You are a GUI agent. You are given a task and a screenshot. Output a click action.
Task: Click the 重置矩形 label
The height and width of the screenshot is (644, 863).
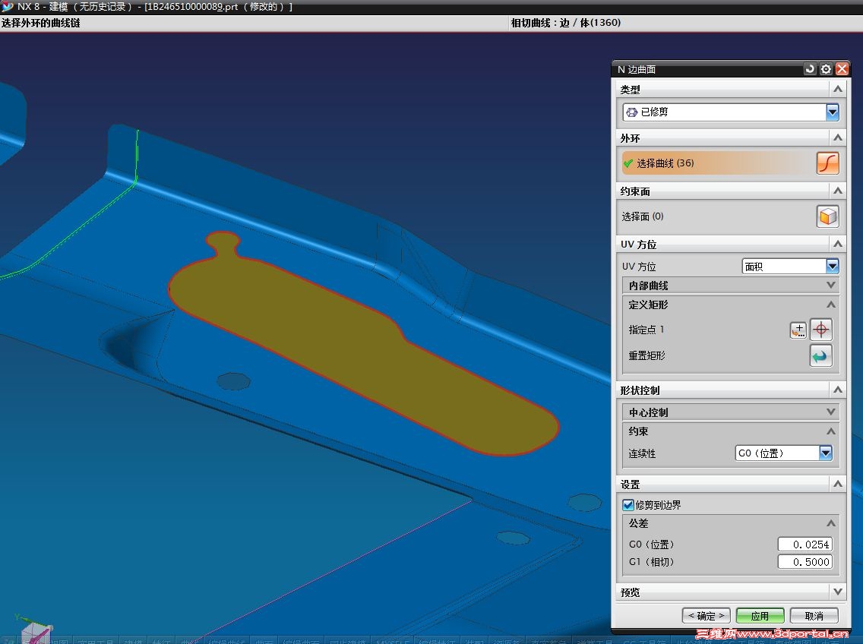pos(646,355)
